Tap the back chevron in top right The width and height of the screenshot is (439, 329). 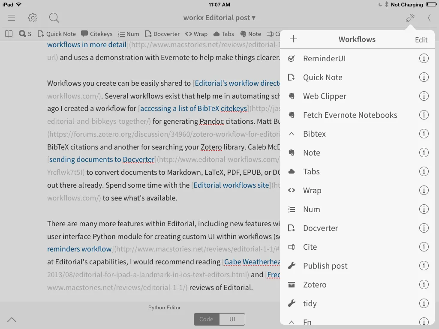(429, 18)
